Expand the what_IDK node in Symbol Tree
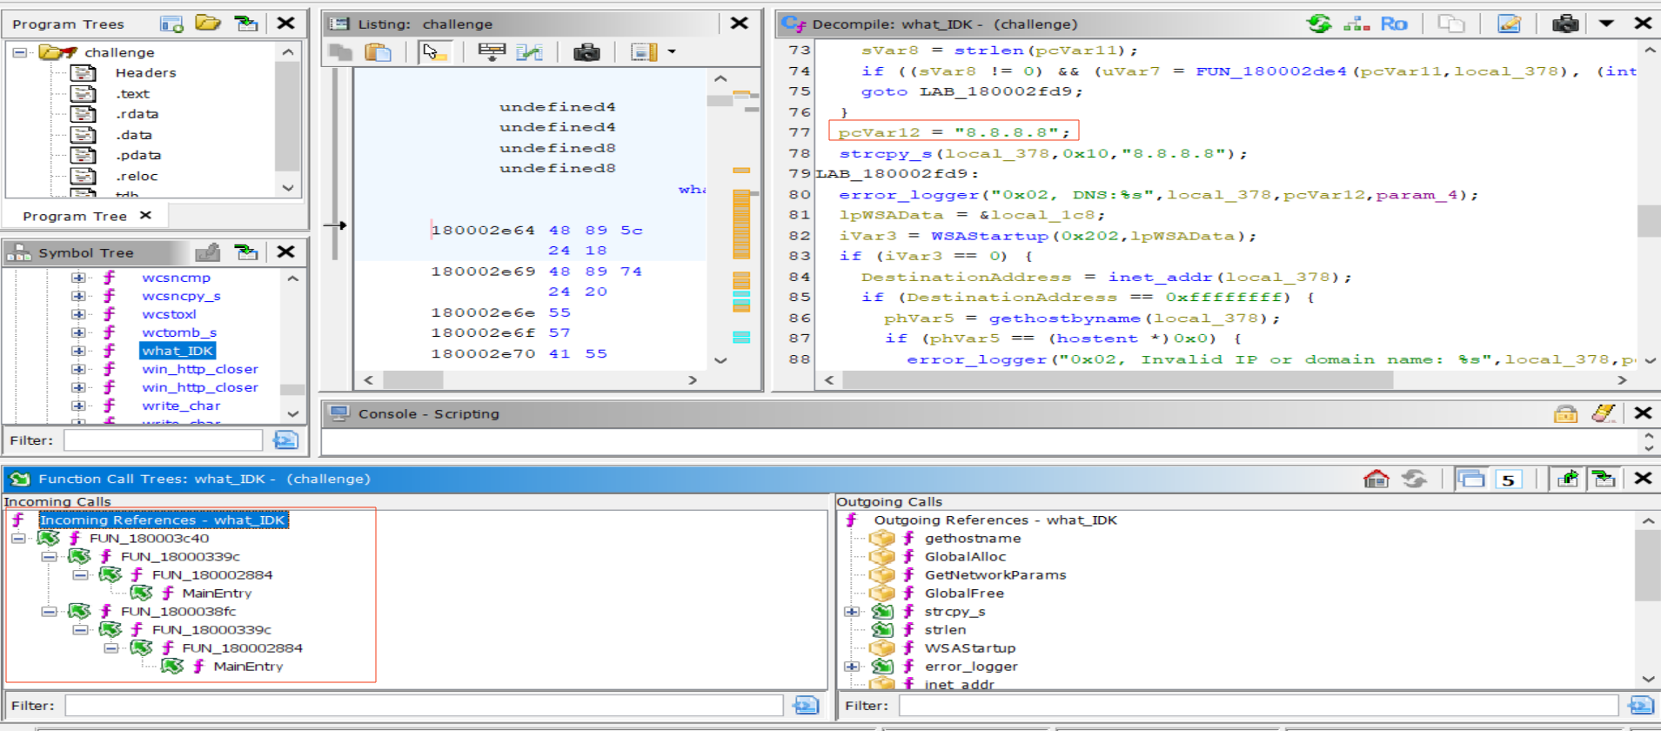 78,351
